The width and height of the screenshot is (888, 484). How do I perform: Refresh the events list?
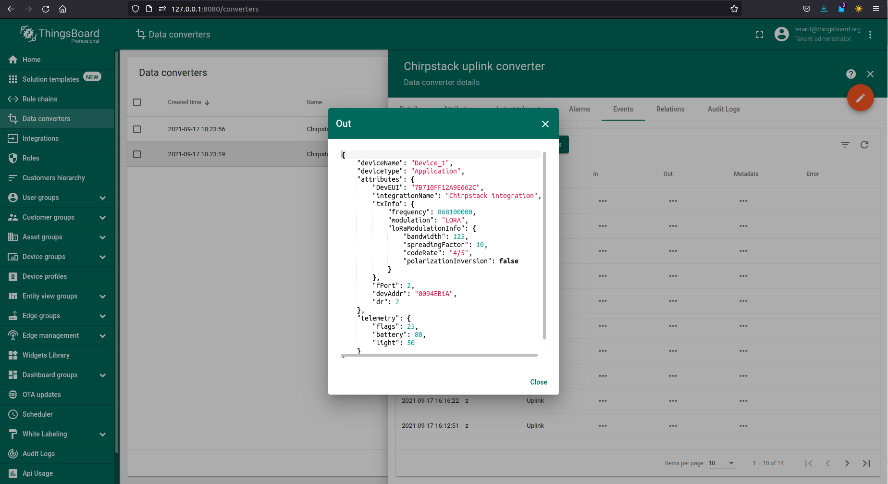(864, 145)
